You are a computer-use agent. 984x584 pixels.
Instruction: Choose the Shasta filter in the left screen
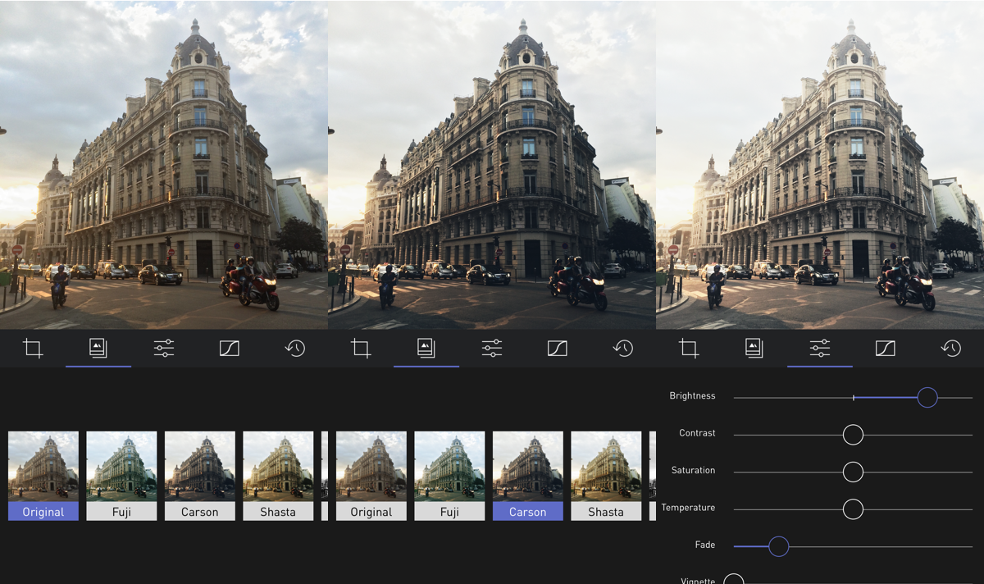[x=278, y=476]
